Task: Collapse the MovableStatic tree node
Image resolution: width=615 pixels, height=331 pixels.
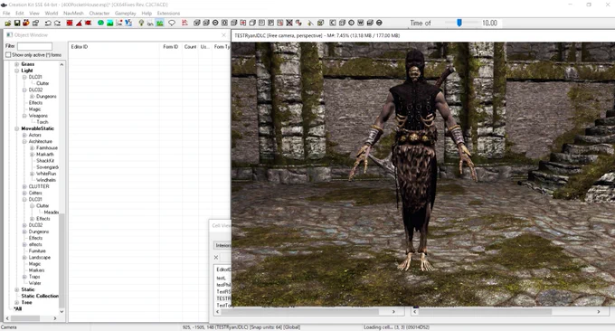Action: [x=17, y=128]
